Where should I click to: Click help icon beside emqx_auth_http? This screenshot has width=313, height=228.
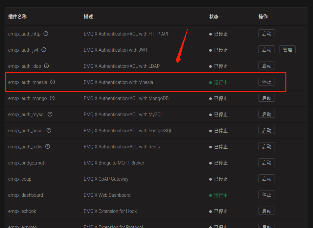click(46, 34)
